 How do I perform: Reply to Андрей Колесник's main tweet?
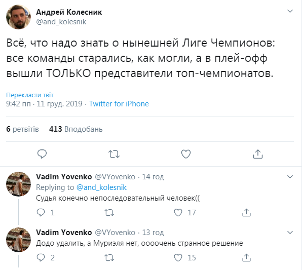[x=42, y=154]
